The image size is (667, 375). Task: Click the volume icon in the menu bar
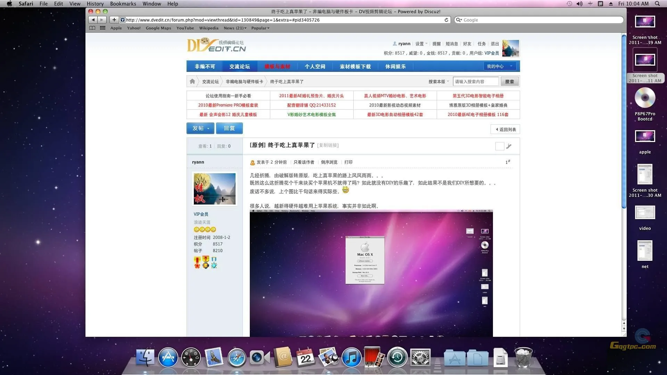(579, 4)
